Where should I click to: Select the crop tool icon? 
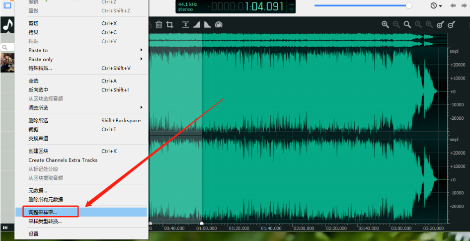(x=169, y=24)
